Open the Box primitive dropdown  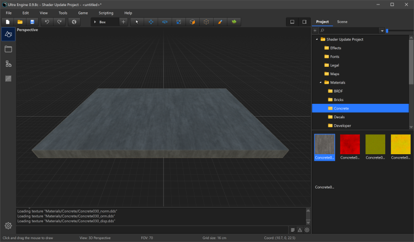[x=105, y=22]
